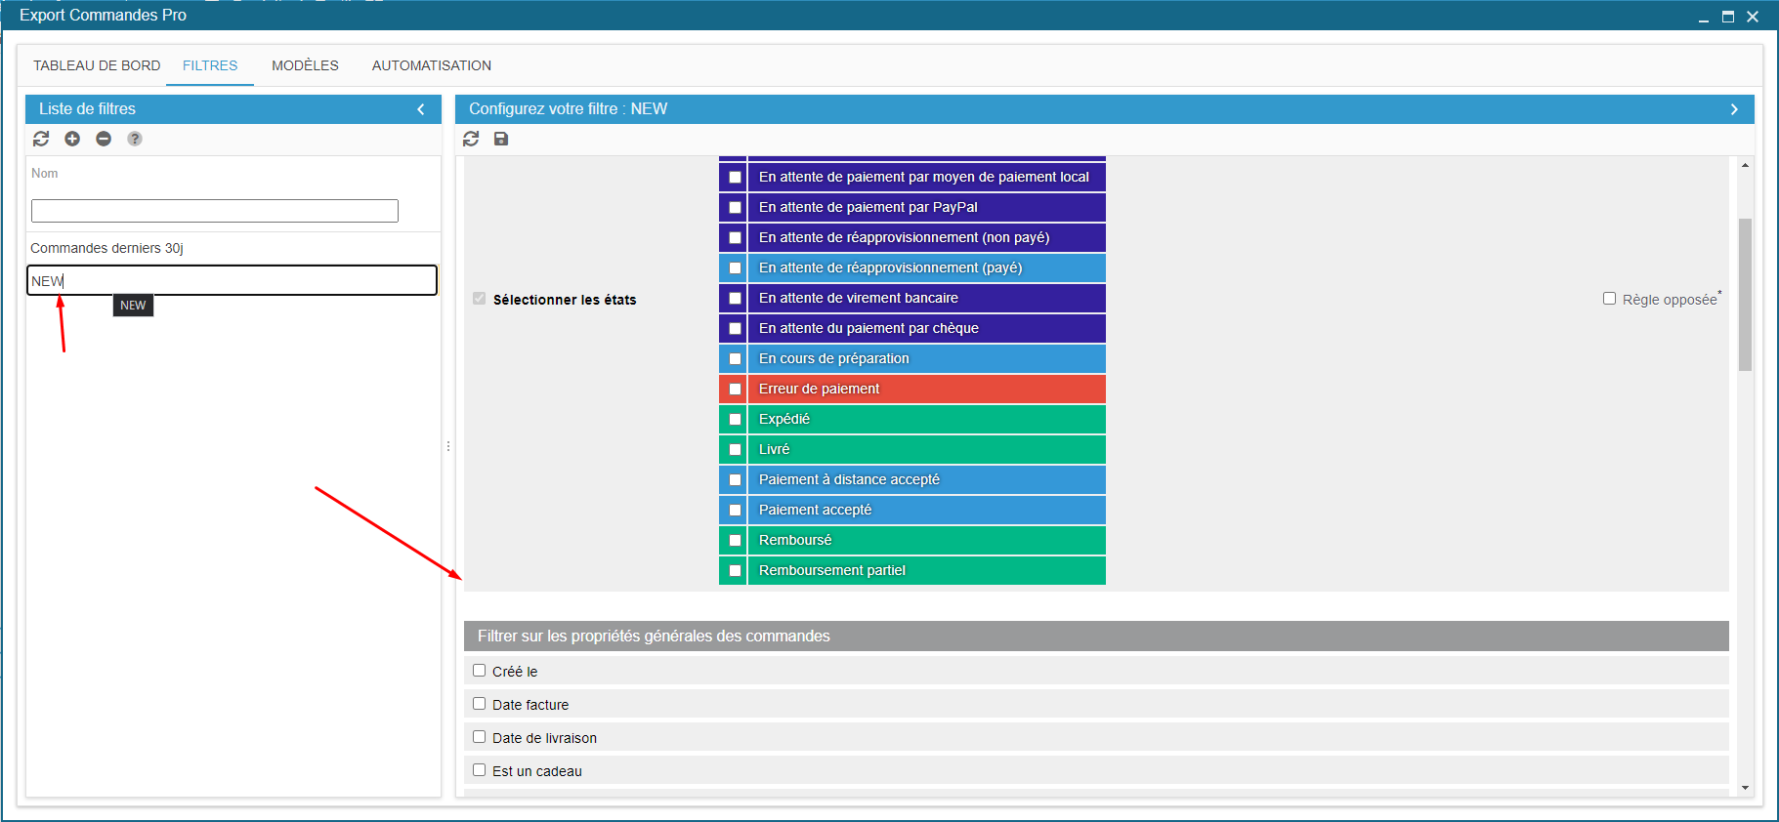This screenshot has height=822, width=1779.
Task: Expand the 'Configurez votre filtre' panel arrow
Action: coord(1734,109)
